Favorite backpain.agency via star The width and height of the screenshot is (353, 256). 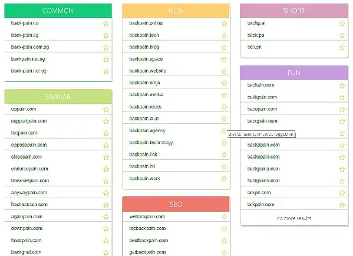point(224,131)
